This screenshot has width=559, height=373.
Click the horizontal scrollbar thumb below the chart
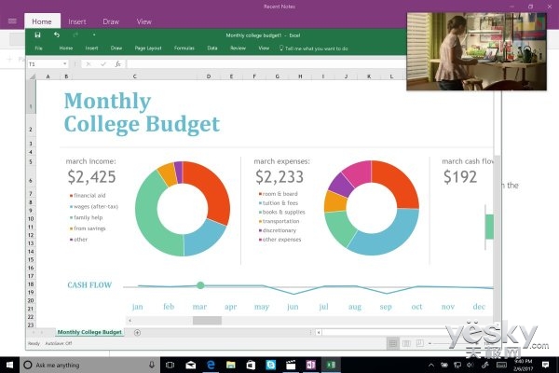(x=207, y=321)
